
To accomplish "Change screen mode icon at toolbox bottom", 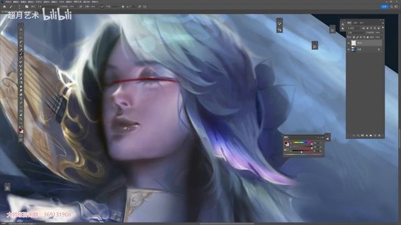I will click(21, 141).
